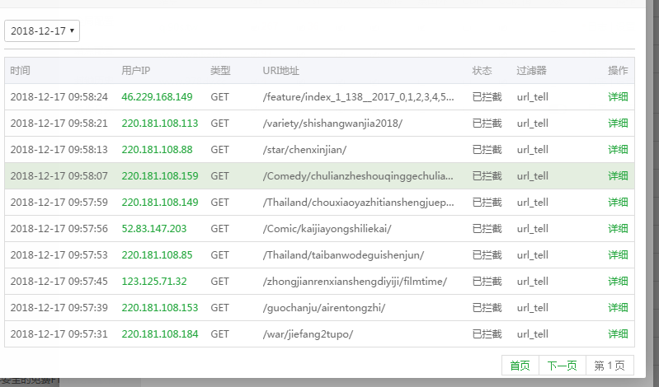Open details for the 52.83.147.203 row
The height and width of the screenshot is (387, 659).
click(x=618, y=229)
